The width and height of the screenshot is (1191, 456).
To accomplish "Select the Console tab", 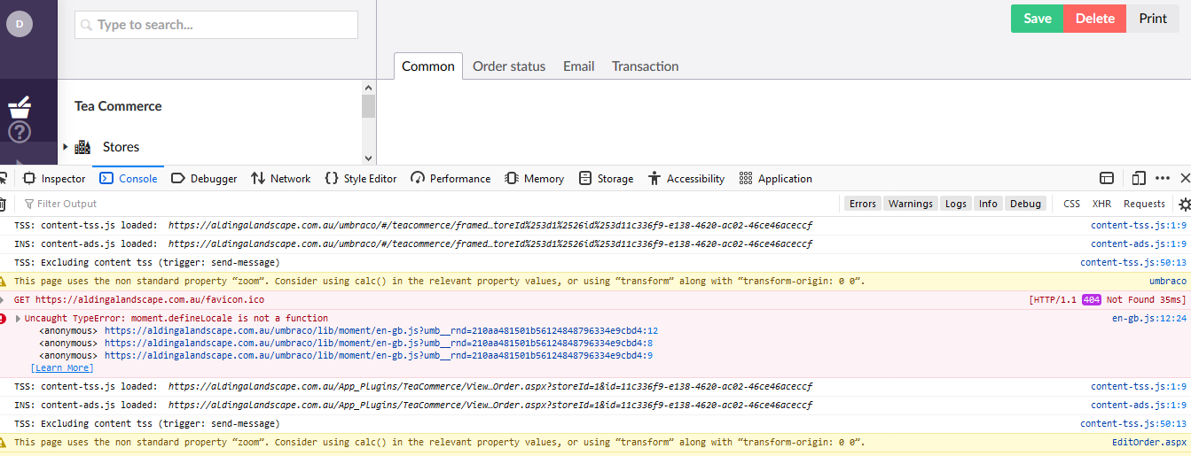I will click(129, 178).
